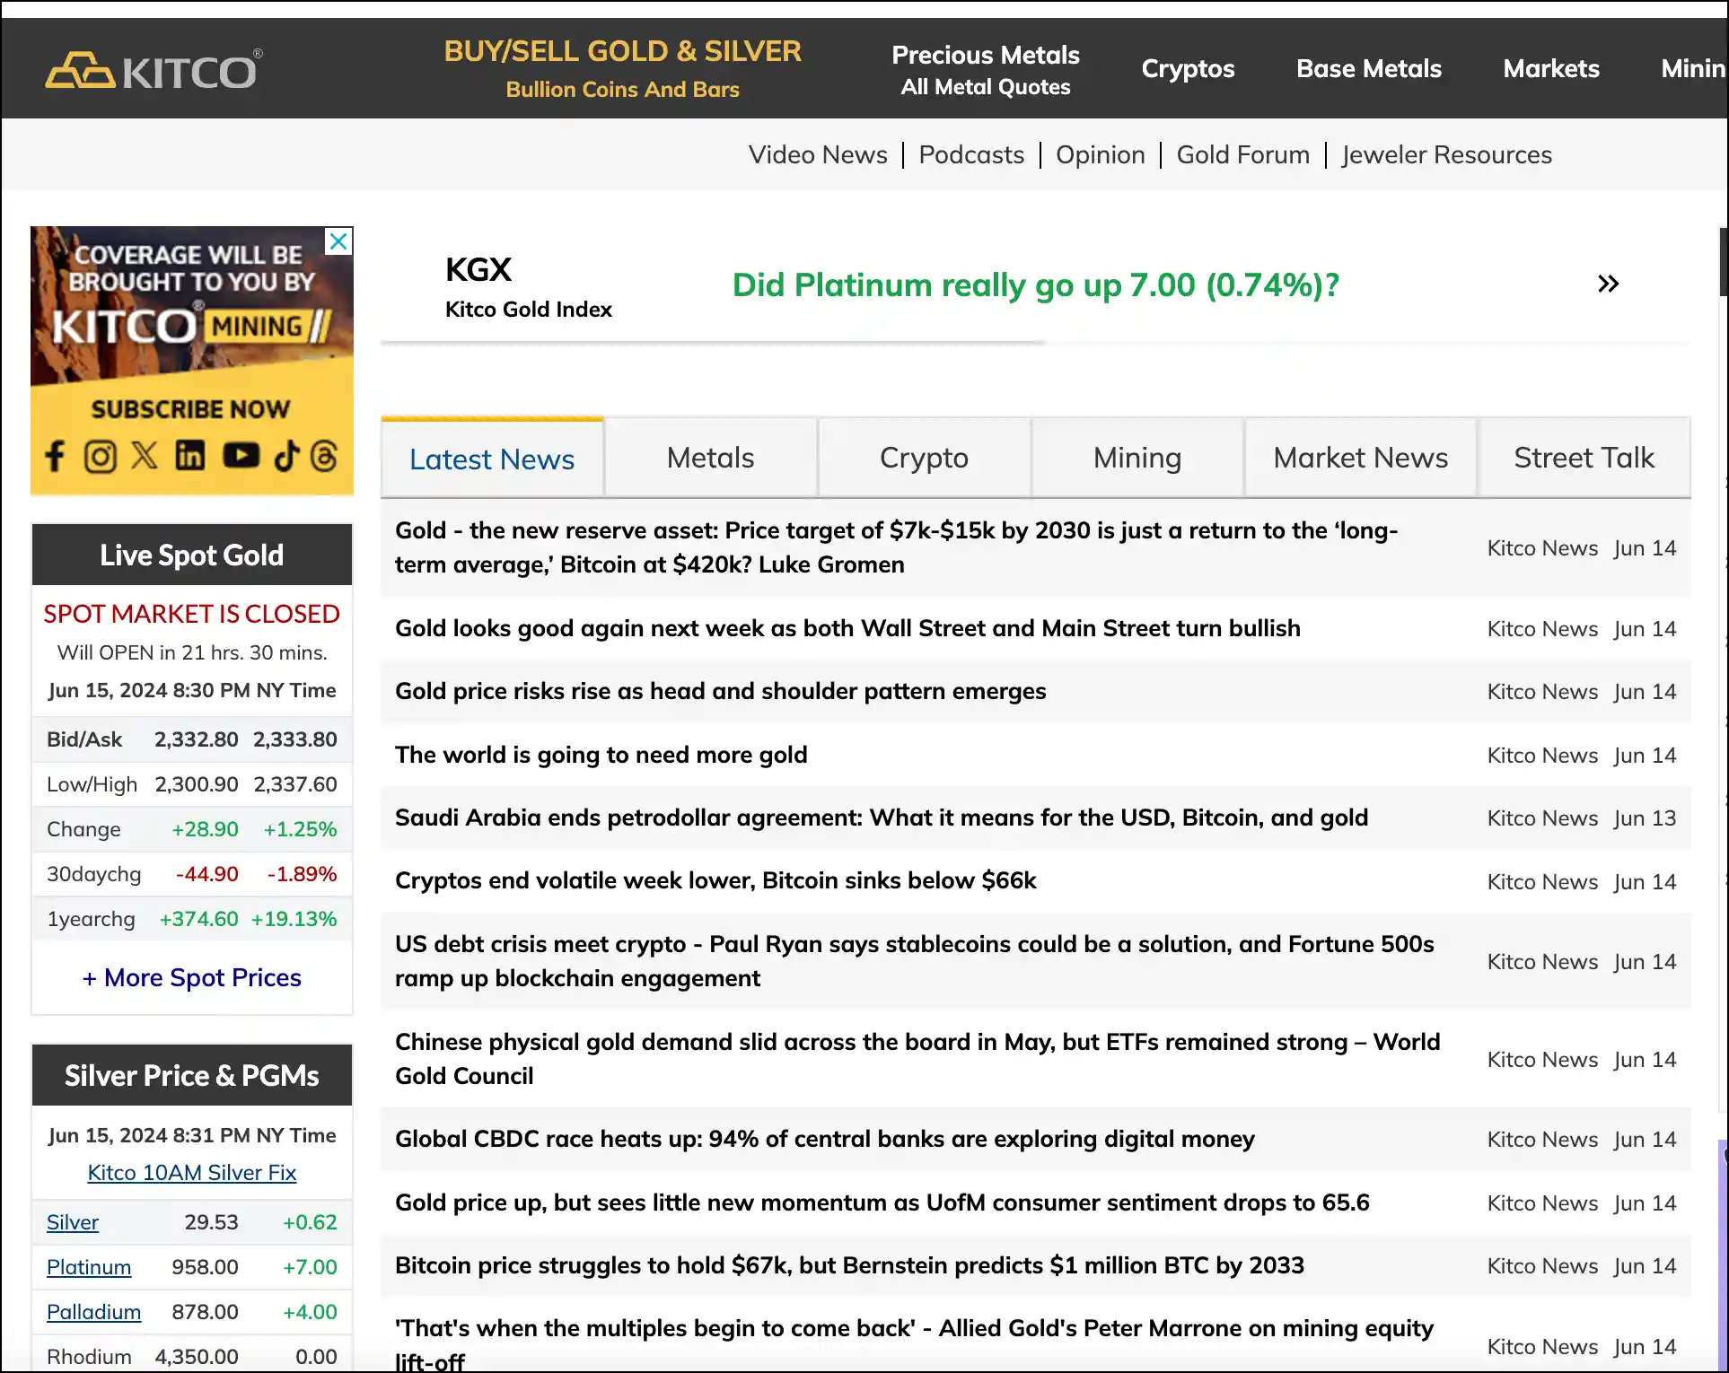
Task: Open Kitco's Threads icon
Action: tap(324, 456)
